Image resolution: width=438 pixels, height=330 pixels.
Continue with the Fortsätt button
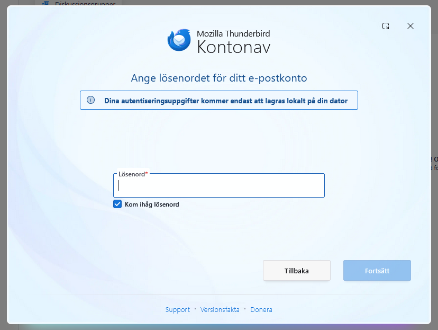click(377, 271)
